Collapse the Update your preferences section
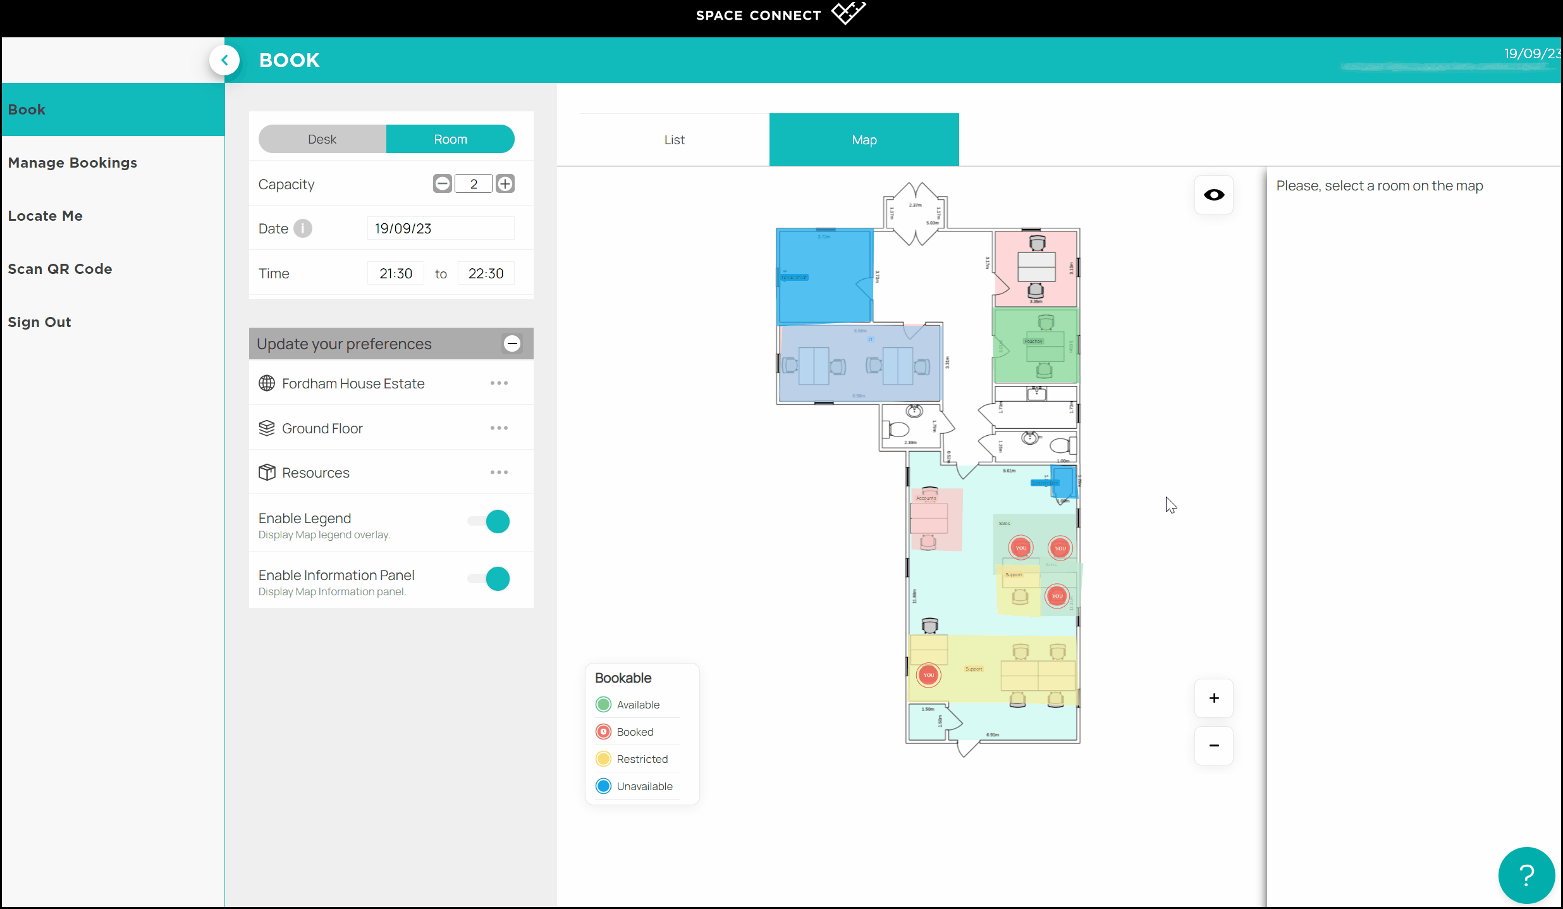 [x=512, y=343]
